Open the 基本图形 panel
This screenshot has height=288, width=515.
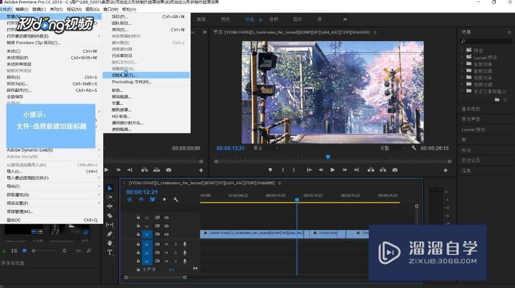pos(471,109)
